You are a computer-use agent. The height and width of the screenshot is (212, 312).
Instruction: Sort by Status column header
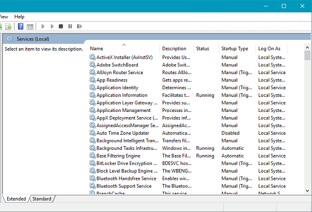click(202, 49)
